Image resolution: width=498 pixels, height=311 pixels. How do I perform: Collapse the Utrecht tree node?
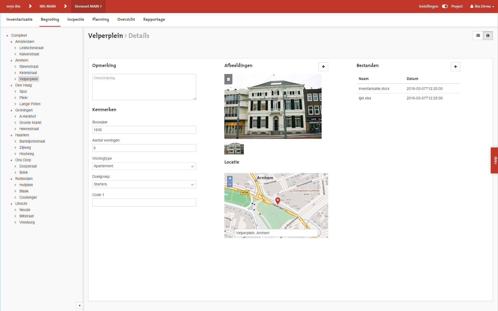point(11,204)
